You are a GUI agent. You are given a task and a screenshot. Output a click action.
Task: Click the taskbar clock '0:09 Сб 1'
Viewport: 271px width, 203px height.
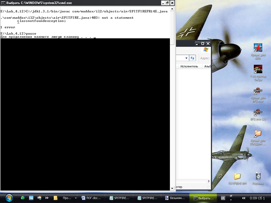coord(257,198)
